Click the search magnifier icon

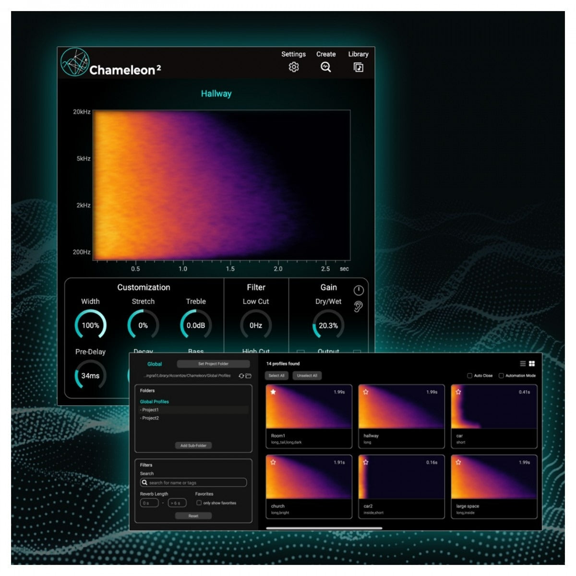click(144, 482)
